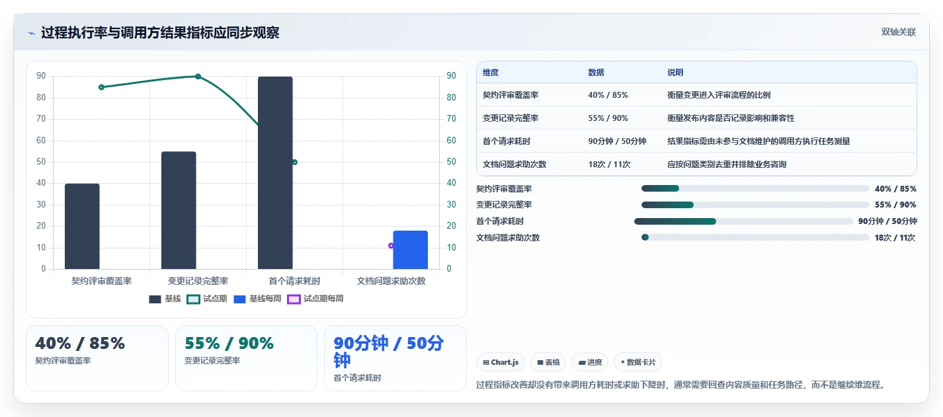Click the dark 变更记录完整率 bar at 55
This screenshot has height=417, width=943.
click(x=179, y=210)
